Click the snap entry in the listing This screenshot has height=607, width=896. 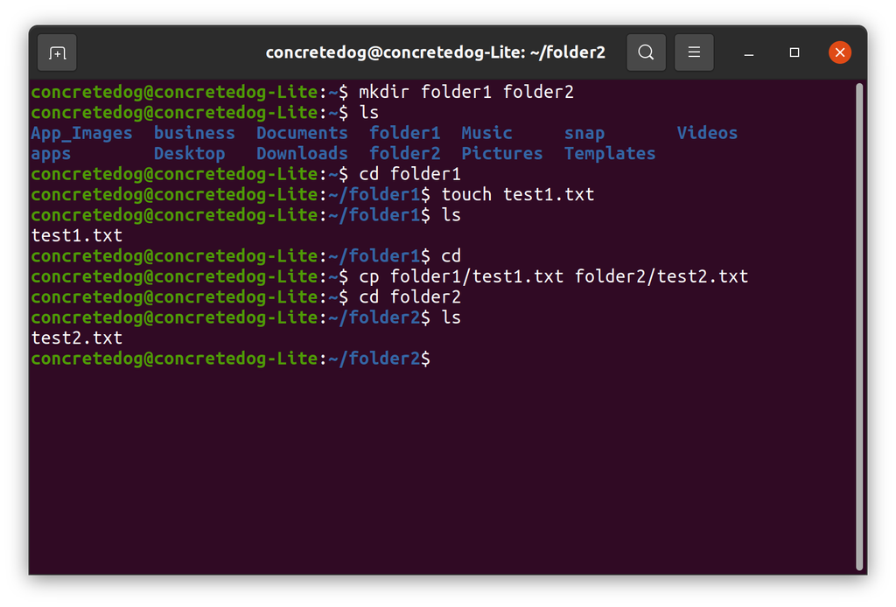(x=584, y=132)
